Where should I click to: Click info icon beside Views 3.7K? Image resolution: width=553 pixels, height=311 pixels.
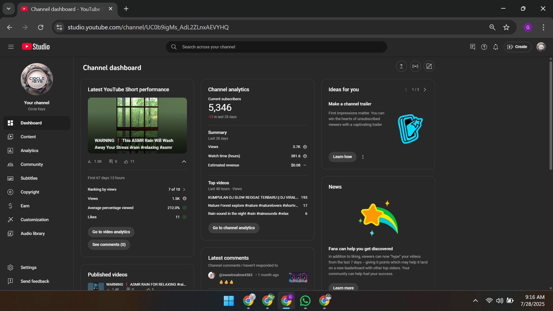(x=305, y=147)
